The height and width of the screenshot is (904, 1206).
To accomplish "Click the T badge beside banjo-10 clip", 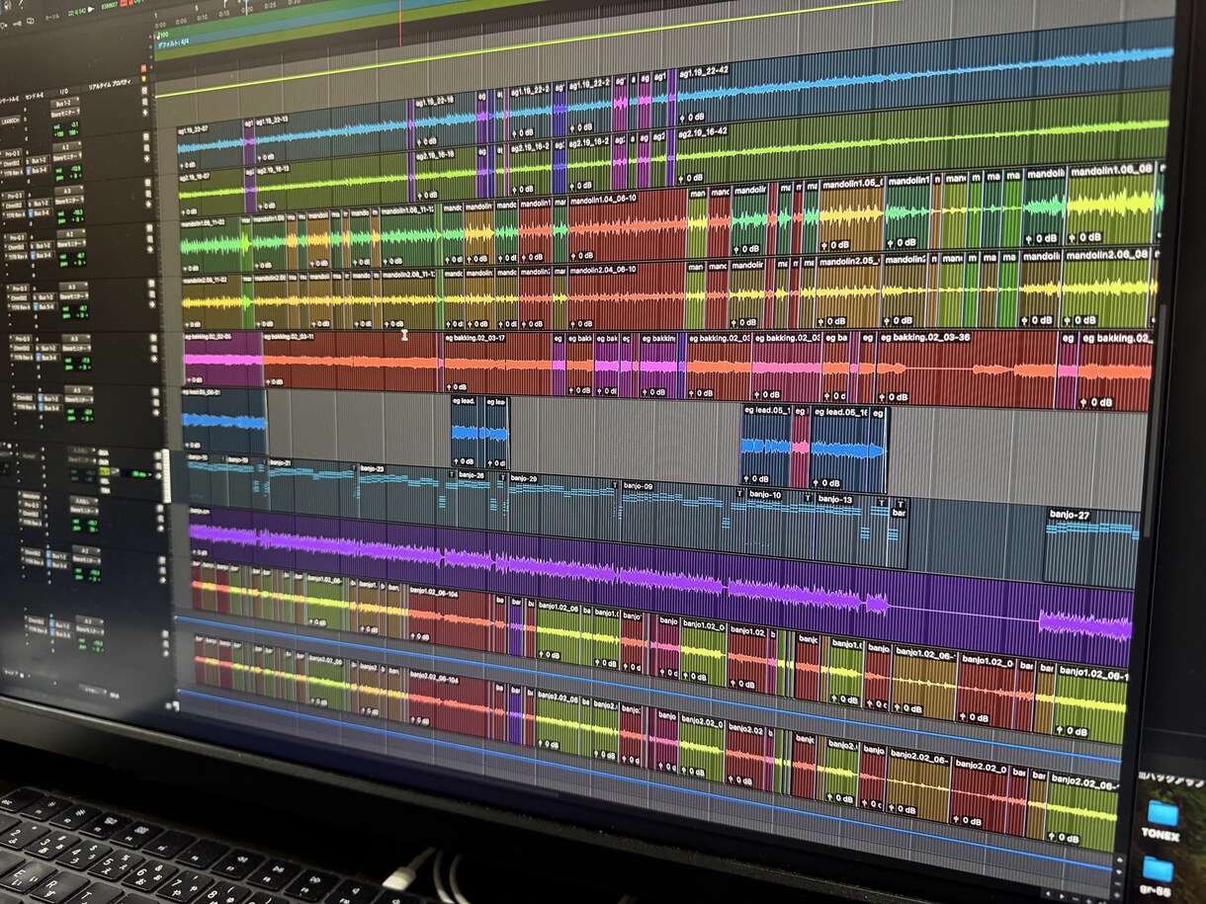I will [x=739, y=492].
